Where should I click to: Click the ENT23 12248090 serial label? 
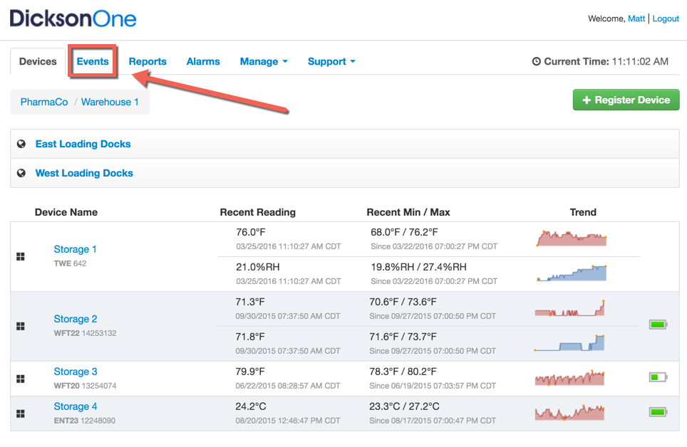click(85, 421)
